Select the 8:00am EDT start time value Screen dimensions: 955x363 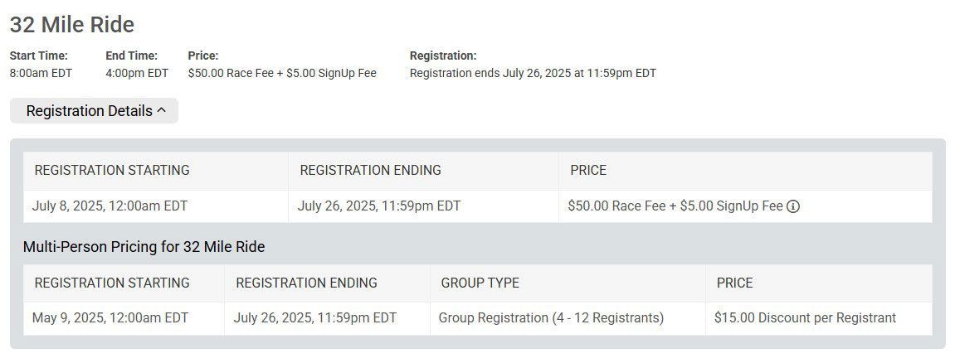click(x=41, y=74)
